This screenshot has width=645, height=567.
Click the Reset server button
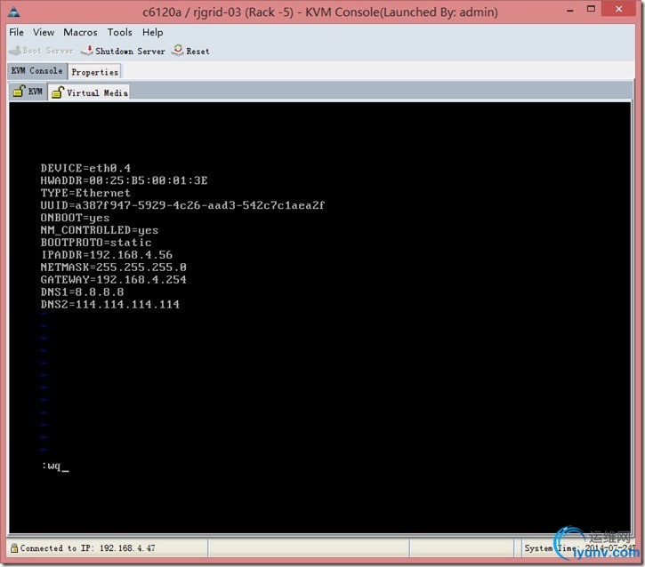(190, 51)
